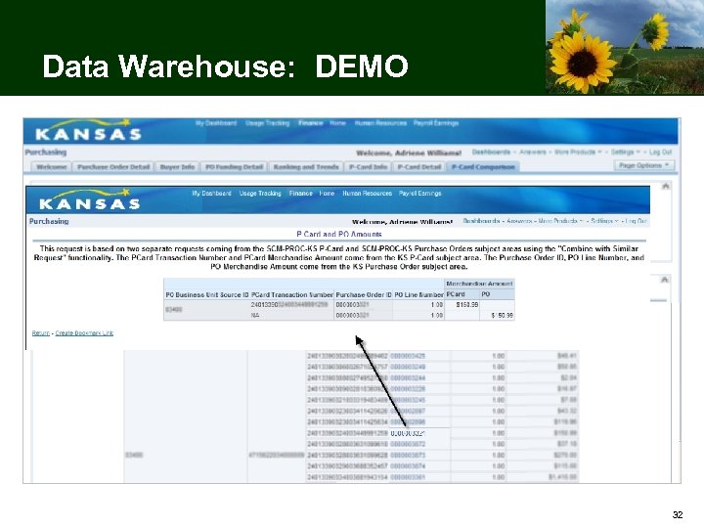Open Payroll Earnings in blurred background header
The width and height of the screenshot is (704, 528).
pos(436,123)
